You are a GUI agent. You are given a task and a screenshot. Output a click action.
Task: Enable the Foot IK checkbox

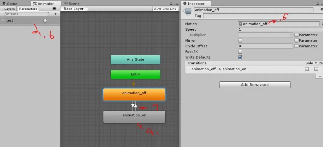coord(240,52)
